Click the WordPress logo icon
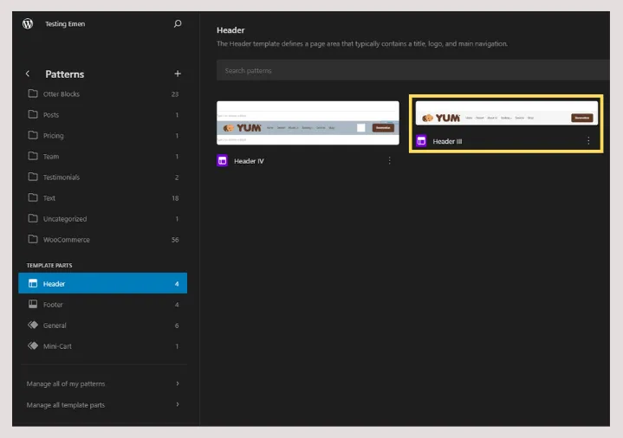The image size is (623, 438). click(28, 23)
